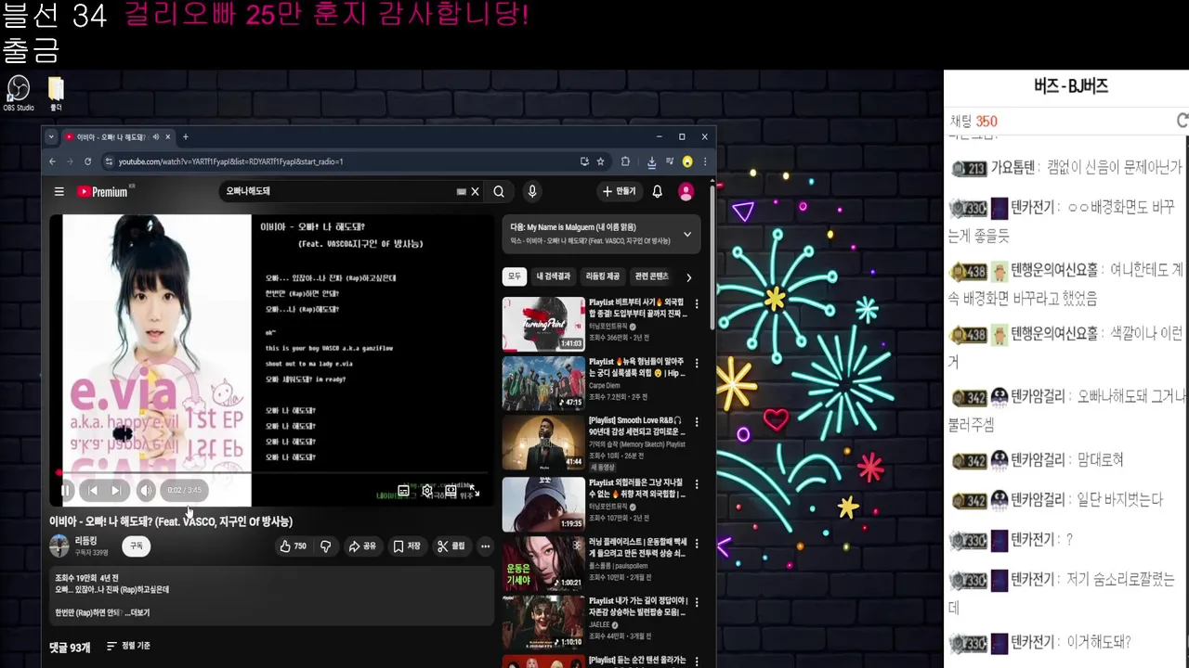The image size is (1189, 668).
Task: Create a clip with 클립
Action: 451,546
